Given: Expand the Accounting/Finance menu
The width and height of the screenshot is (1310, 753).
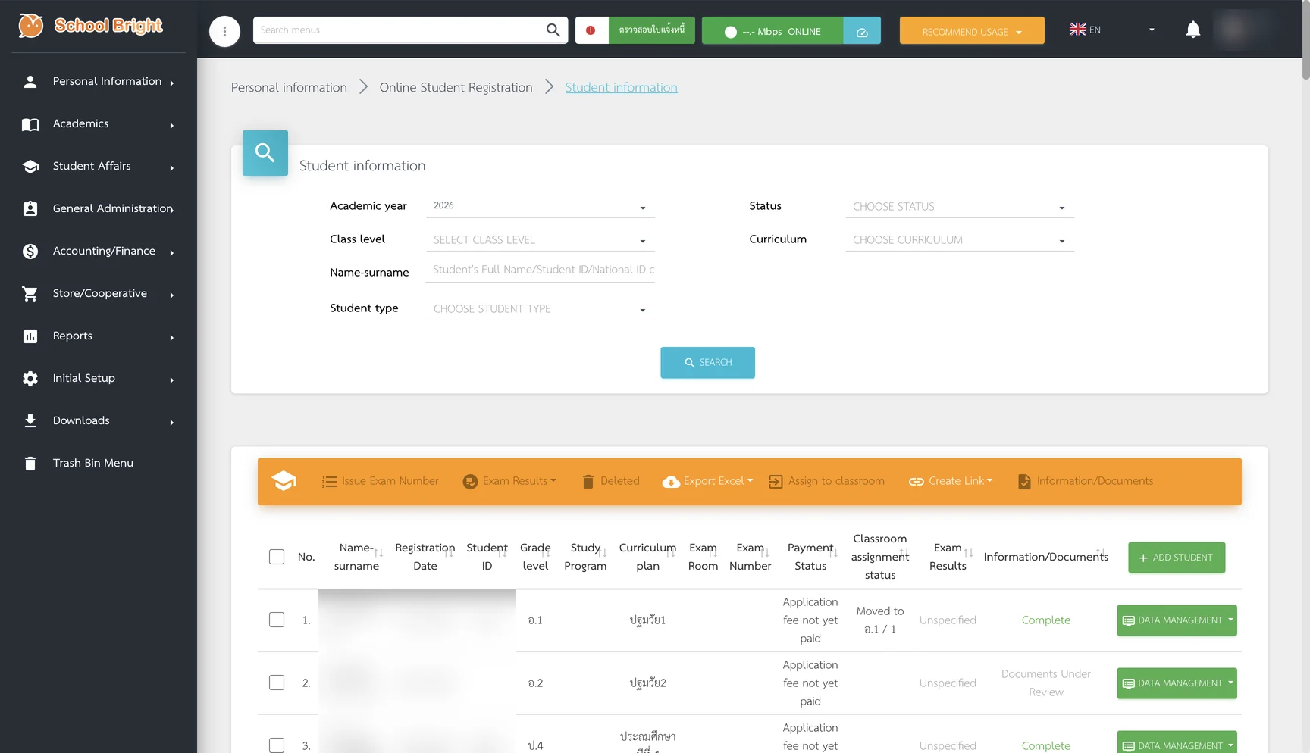Looking at the screenshot, I should click(x=99, y=252).
